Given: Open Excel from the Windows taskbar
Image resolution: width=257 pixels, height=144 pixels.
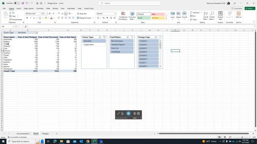Looking at the screenshot, I should tap(94, 141).
